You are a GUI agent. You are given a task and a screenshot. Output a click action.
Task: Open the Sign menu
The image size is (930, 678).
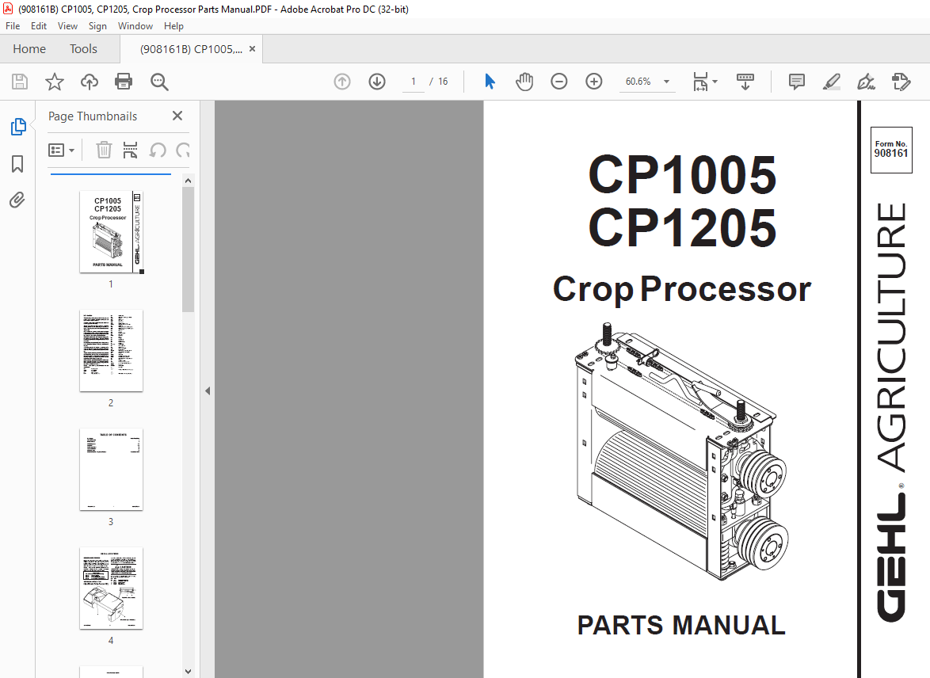[x=98, y=26]
